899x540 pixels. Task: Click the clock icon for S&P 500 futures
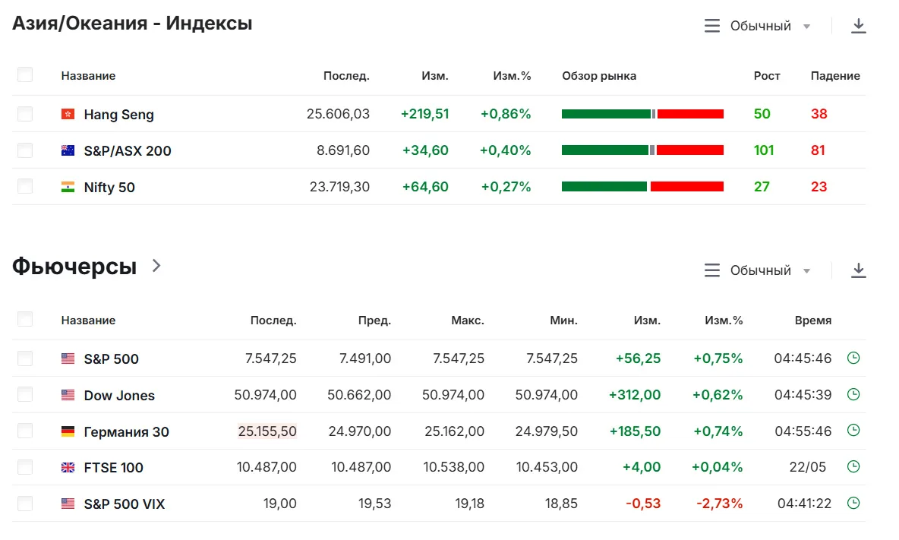point(853,358)
